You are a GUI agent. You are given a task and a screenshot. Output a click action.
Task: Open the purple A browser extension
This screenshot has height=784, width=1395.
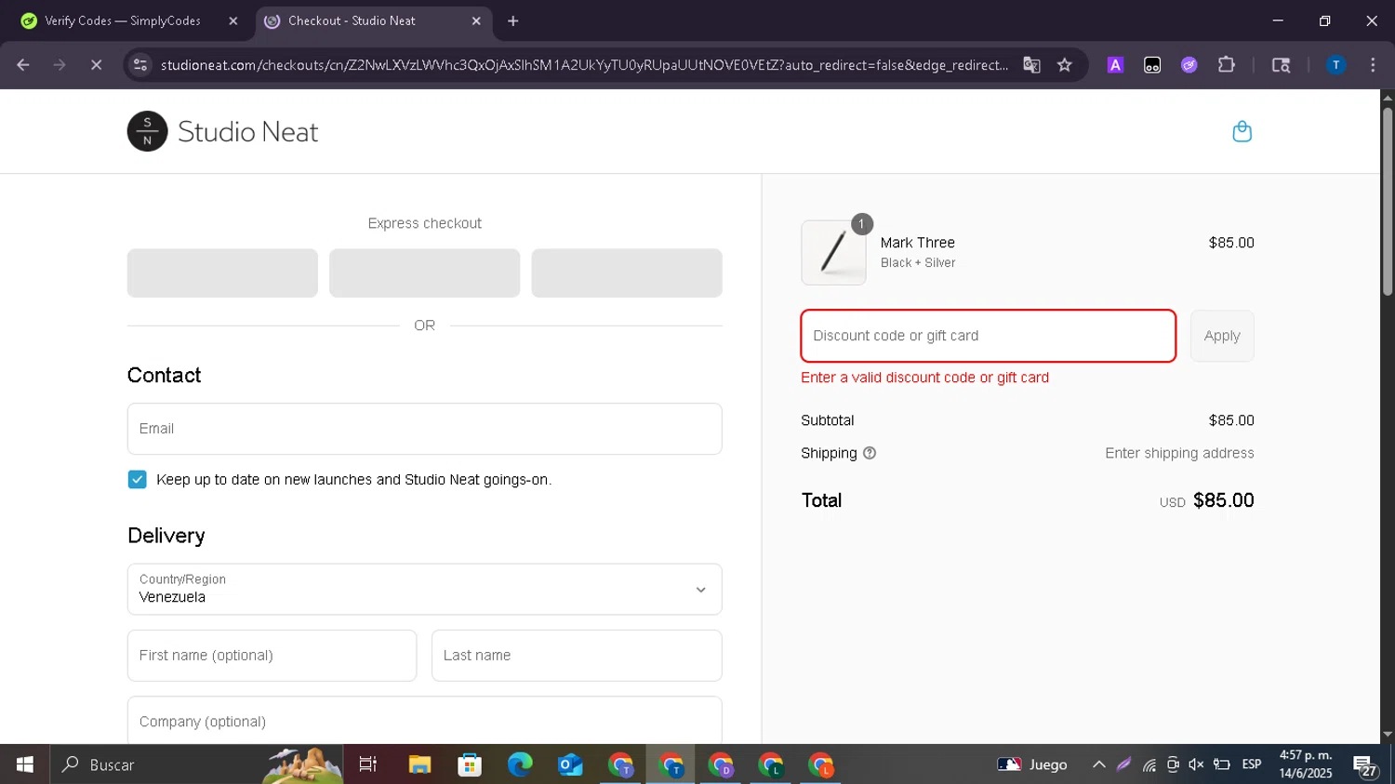coord(1115,65)
